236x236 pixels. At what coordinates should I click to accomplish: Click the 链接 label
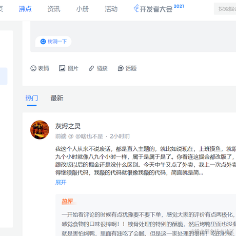click(102, 68)
